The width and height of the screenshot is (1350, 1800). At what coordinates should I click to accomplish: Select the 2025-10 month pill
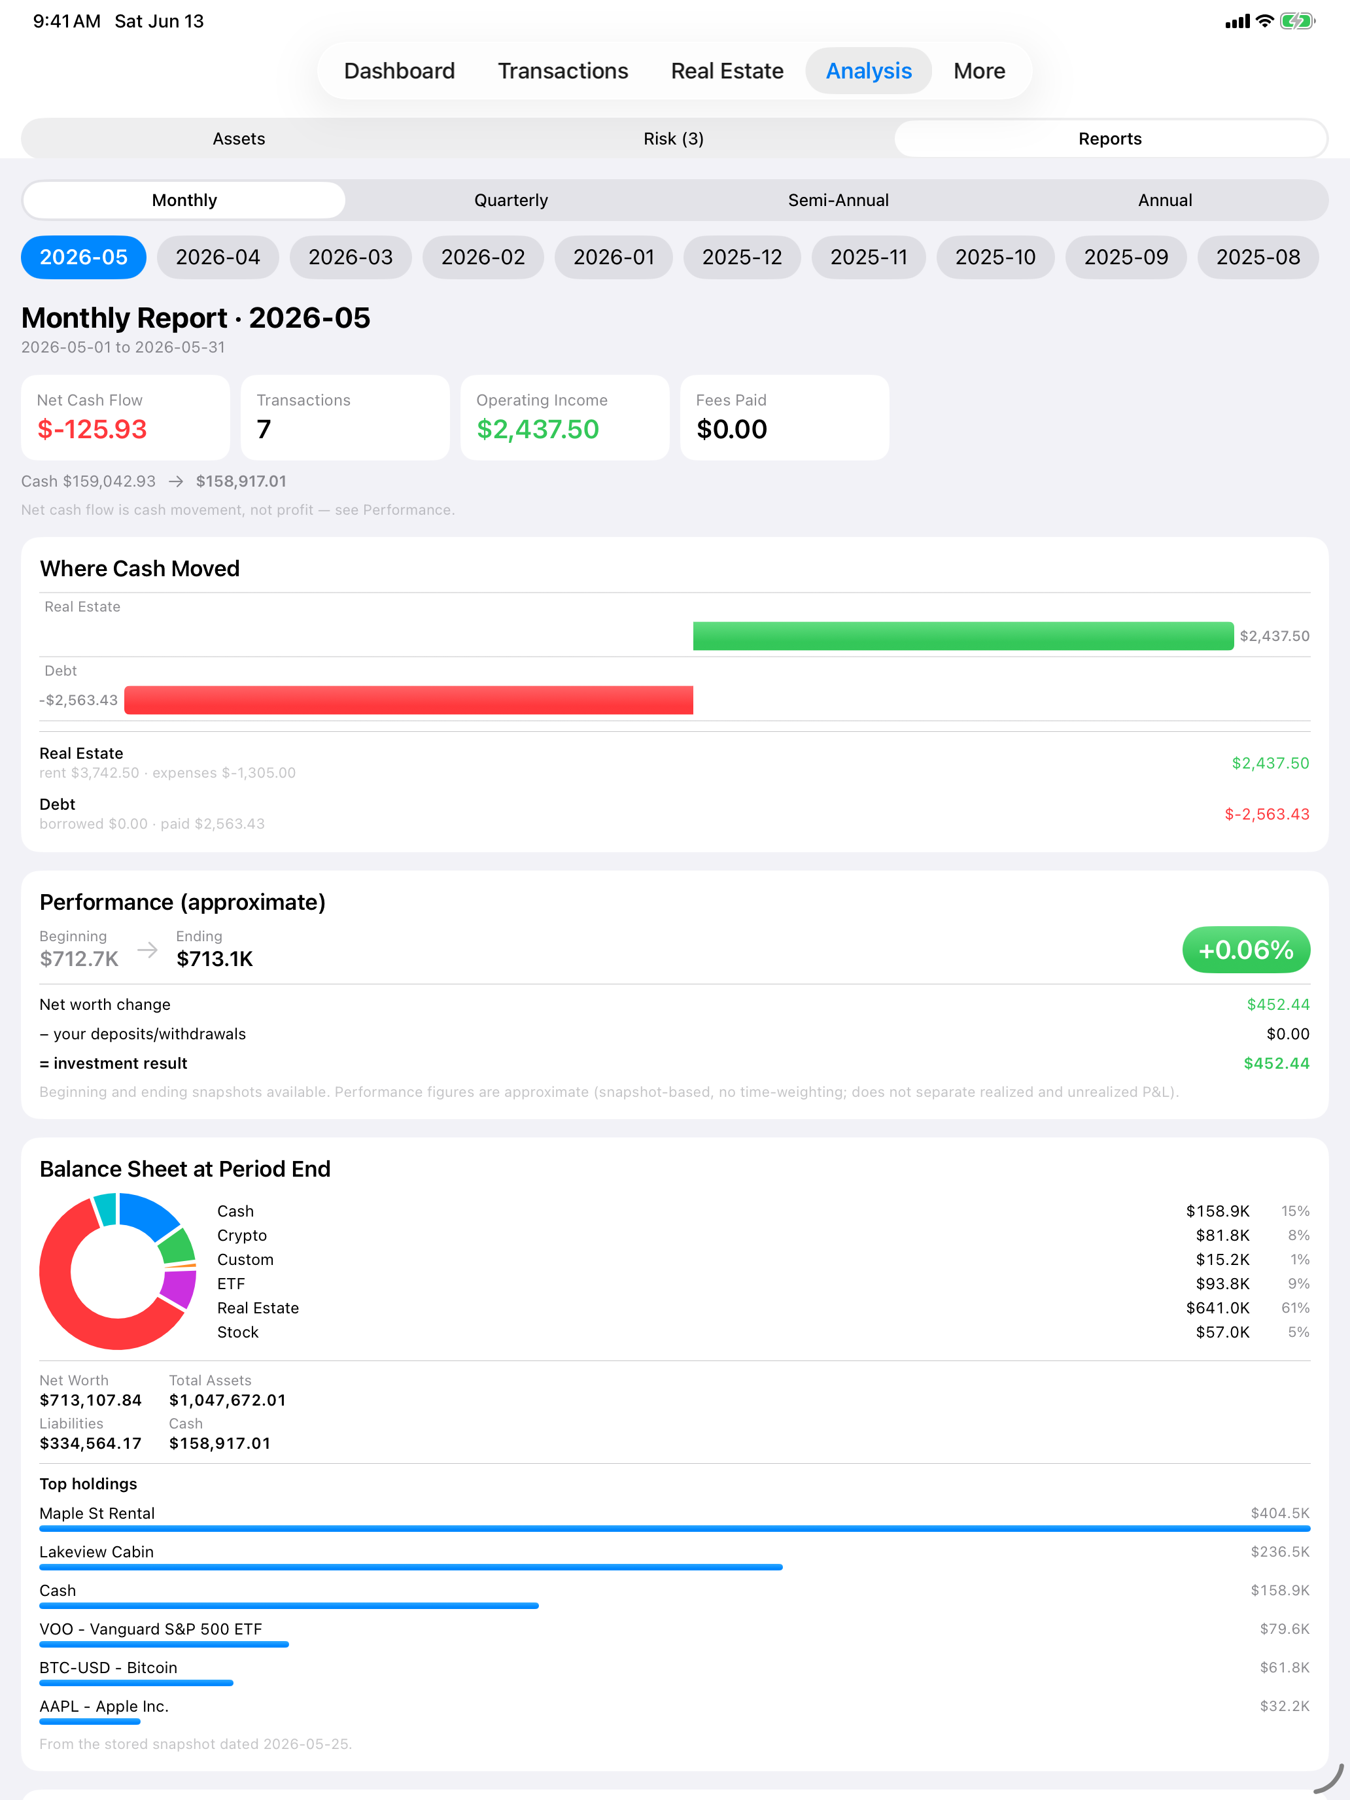[x=995, y=257]
